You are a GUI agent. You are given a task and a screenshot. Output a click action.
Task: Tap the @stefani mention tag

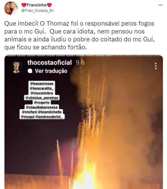[x=29, y=112]
